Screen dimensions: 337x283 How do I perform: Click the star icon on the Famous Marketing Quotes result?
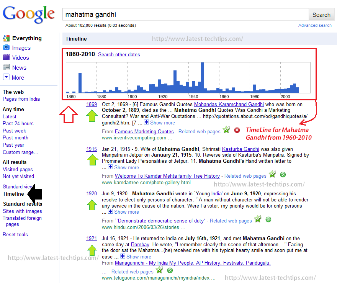click(x=226, y=129)
